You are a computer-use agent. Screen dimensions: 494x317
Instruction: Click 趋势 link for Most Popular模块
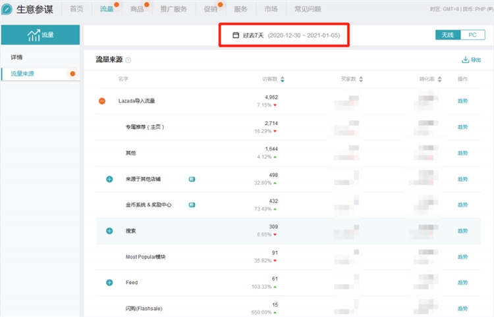click(x=462, y=257)
